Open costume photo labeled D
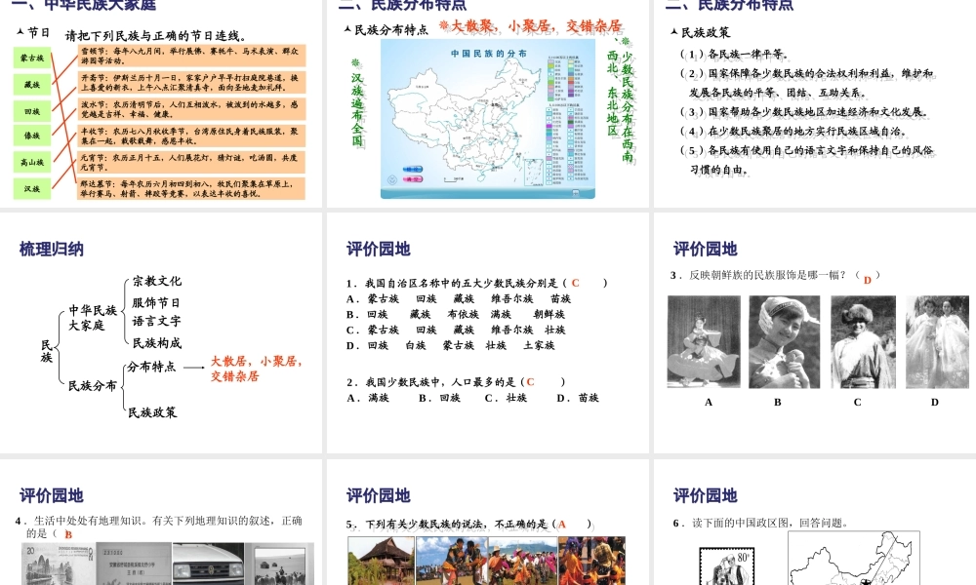This screenshot has height=585, width=976. pos(937,342)
